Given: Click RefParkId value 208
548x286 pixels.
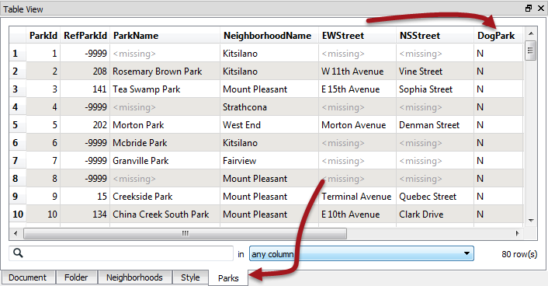Looking at the screenshot, I should 85,71.
